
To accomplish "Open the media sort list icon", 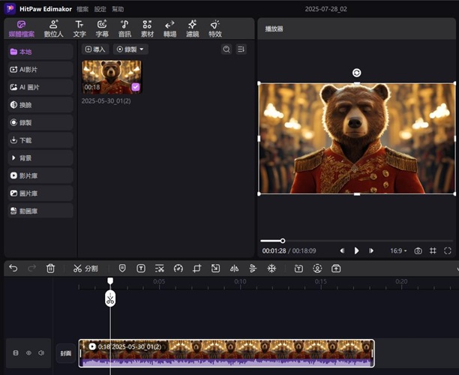I will 241,49.
